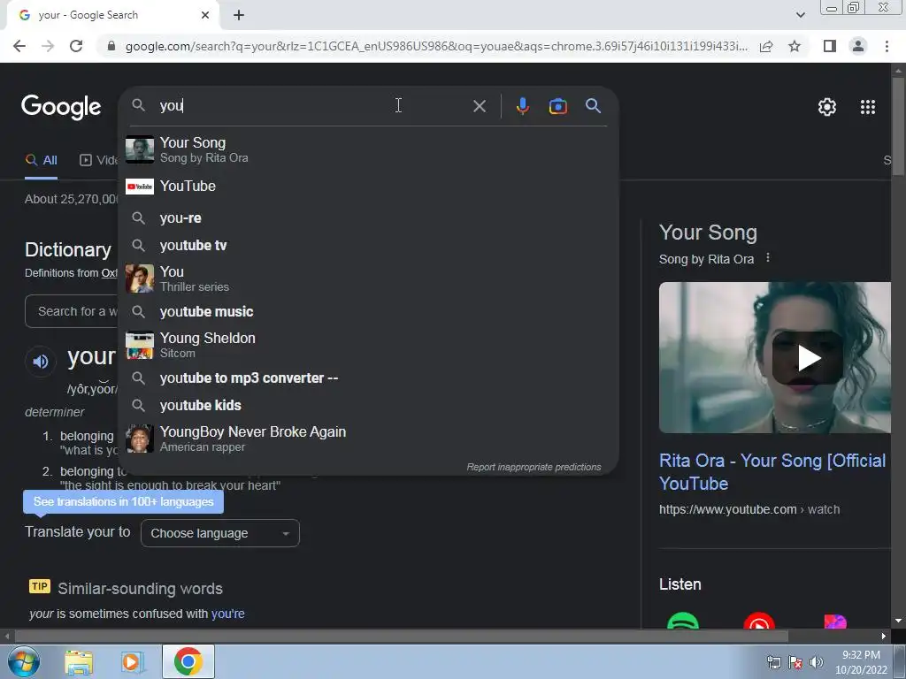The image size is (906, 679).
Task: Close the 'your - Google Search' tab
Action: coord(205,15)
